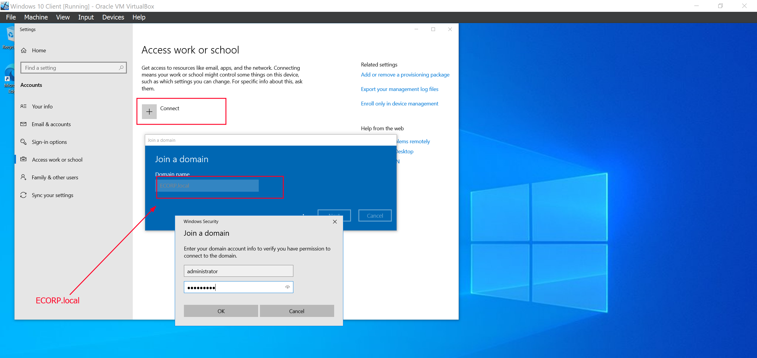Close the Windows Security dialog with X
Screen dimensions: 757x358
[x=335, y=222]
